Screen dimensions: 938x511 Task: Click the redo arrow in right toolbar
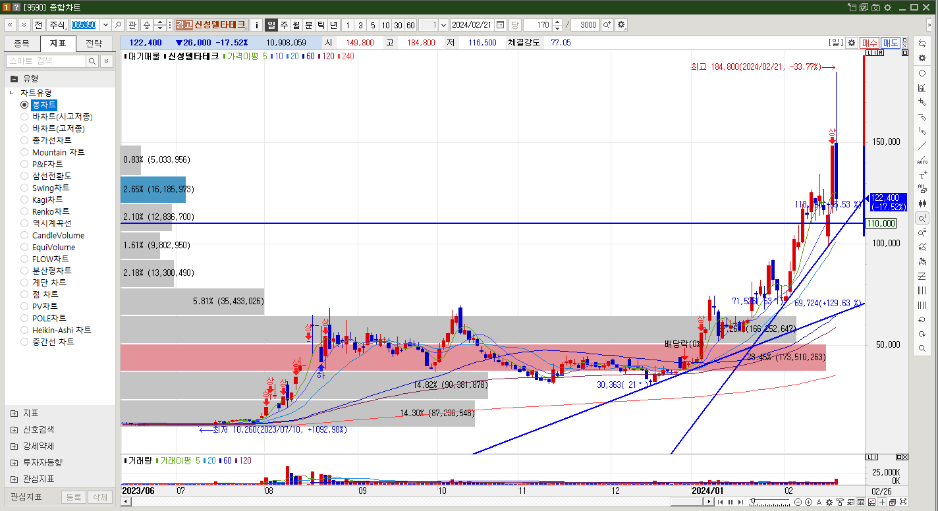922,334
